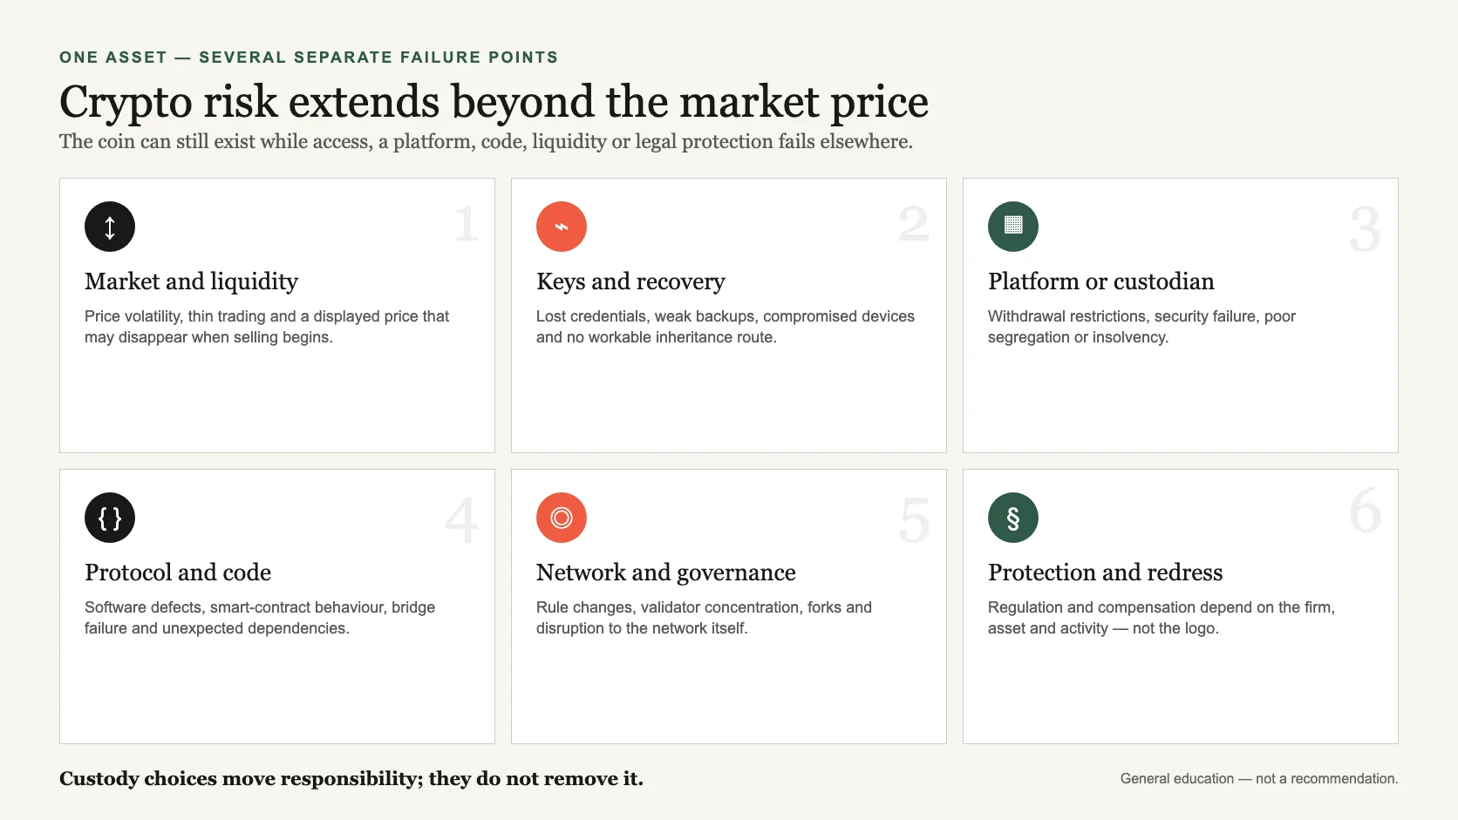Click the withdrawal restrictions description text
The height and width of the screenshot is (820, 1458).
1141,327
